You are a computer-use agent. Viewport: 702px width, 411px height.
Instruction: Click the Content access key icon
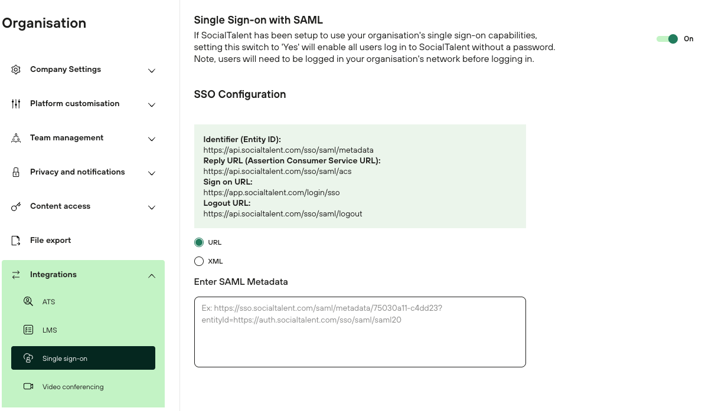[x=16, y=206]
